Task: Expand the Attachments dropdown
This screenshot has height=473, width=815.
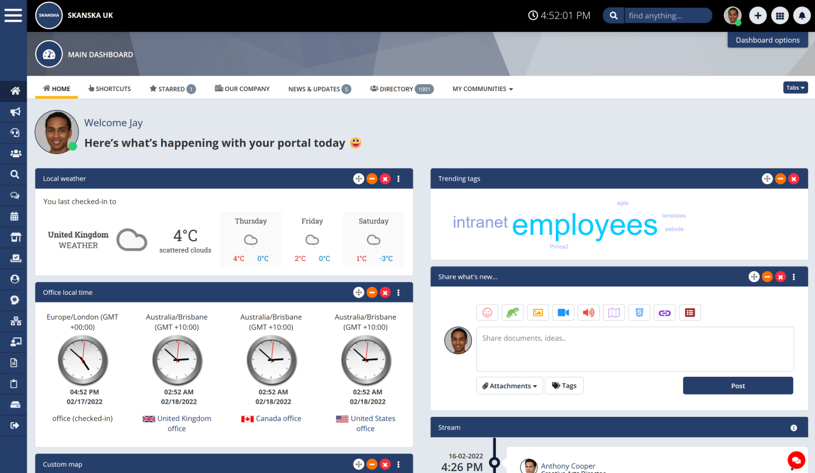Action: click(509, 385)
